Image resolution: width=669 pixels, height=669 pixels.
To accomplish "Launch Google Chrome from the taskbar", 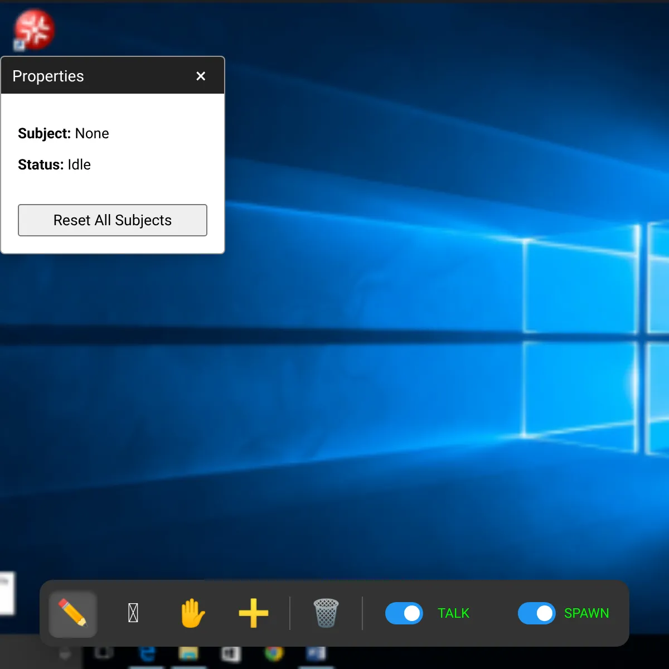I will pos(274,654).
